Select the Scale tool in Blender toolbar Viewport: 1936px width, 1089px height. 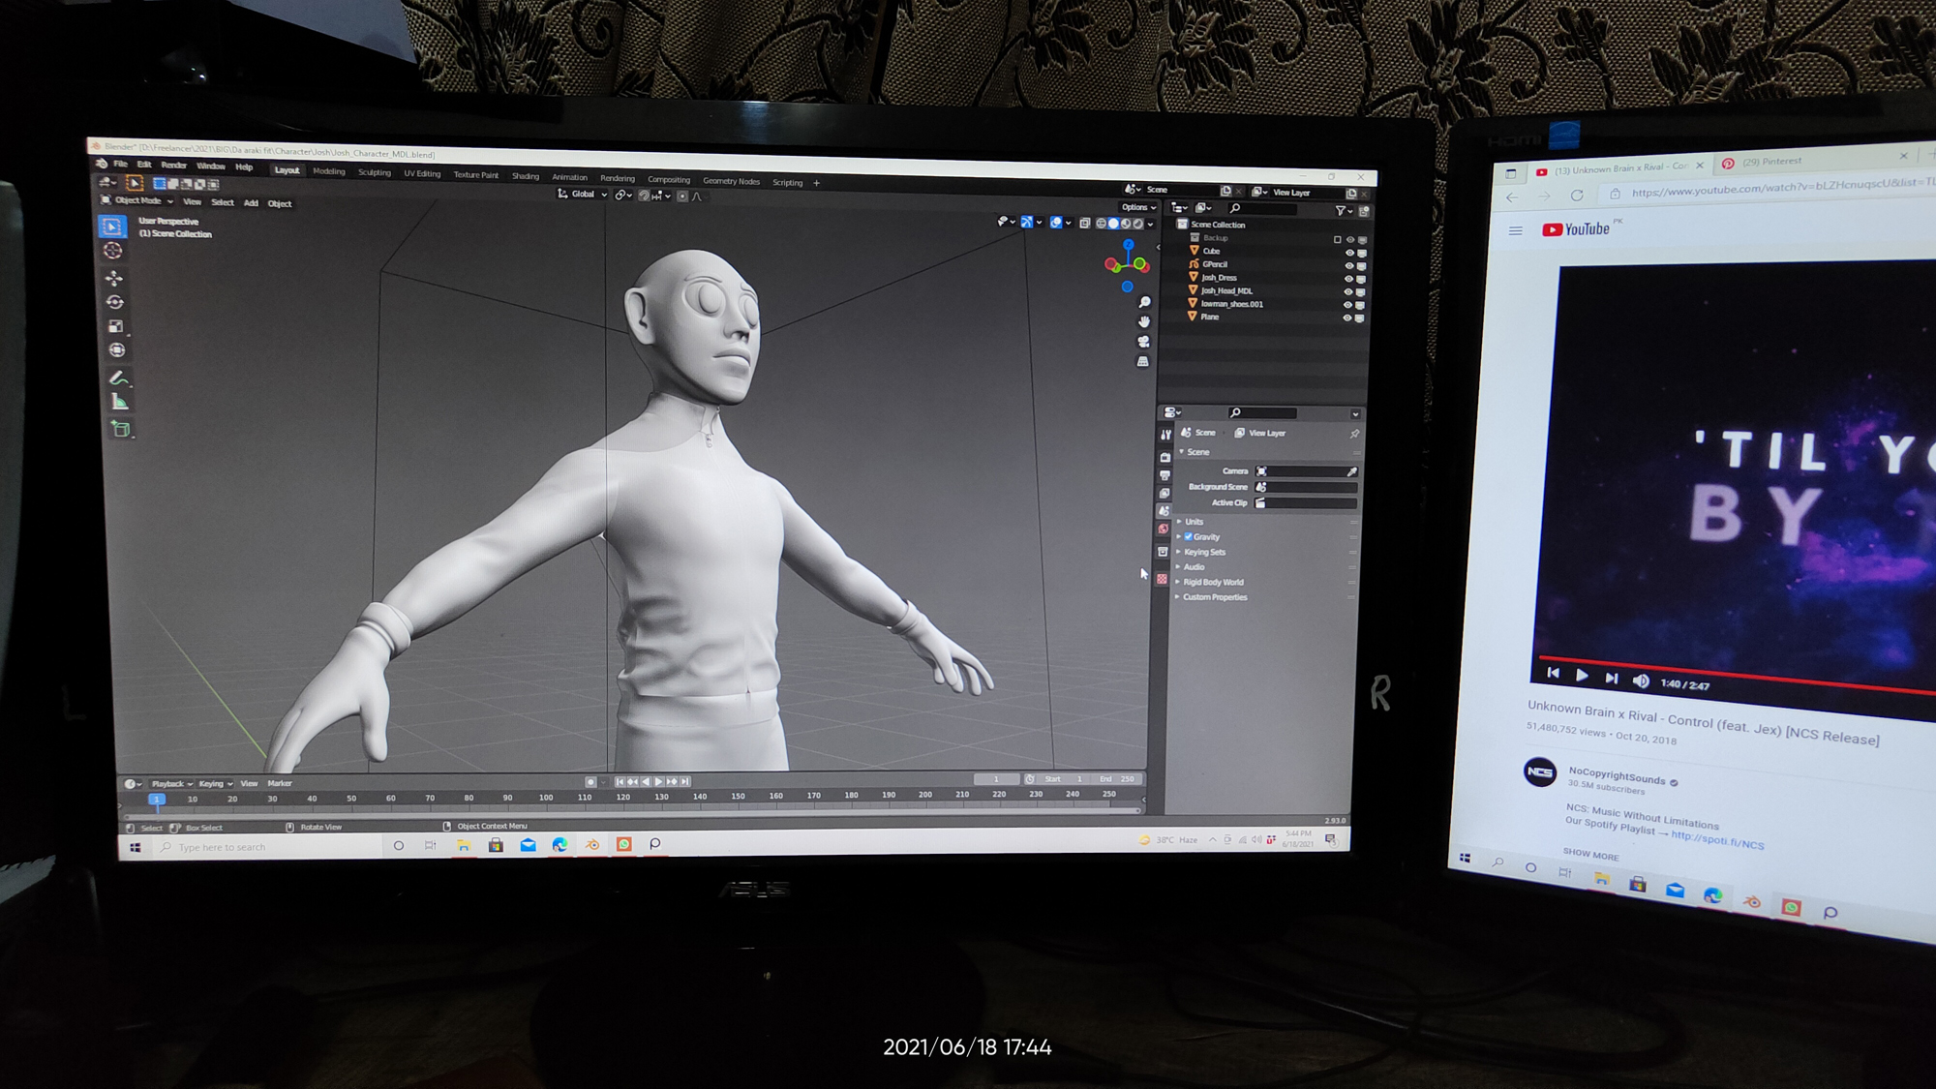pyautogui.click(x=116, y=326)
